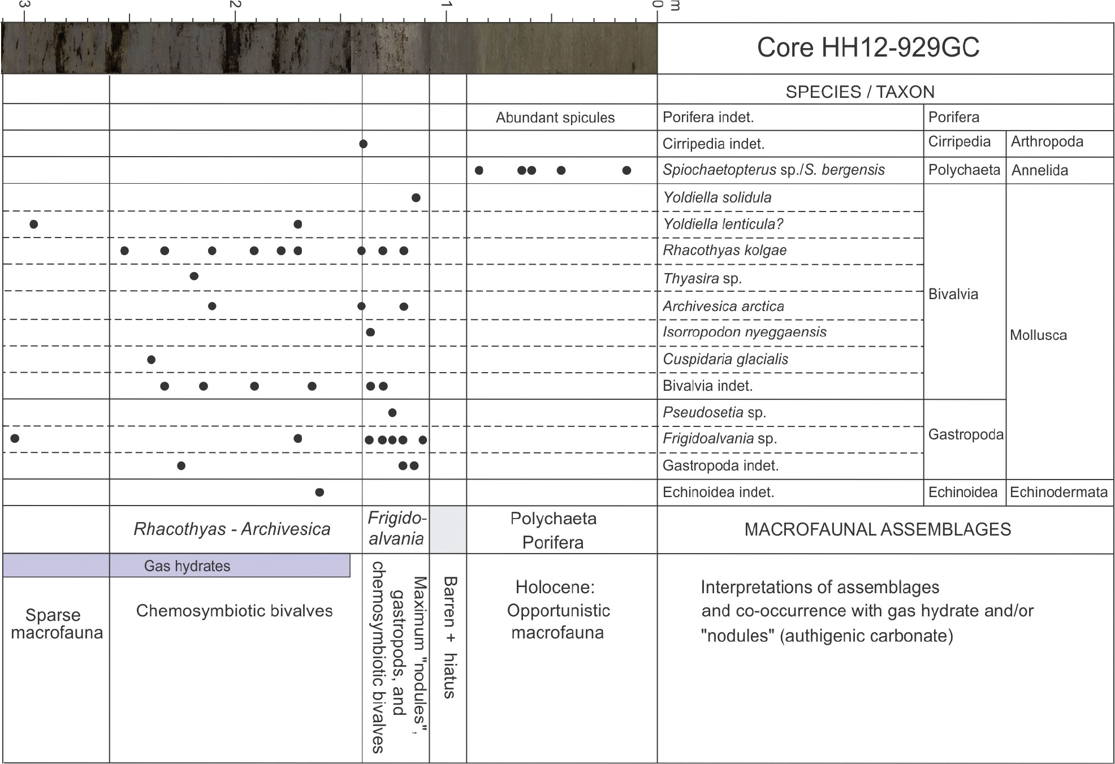This screenshot has height=764, width=1115.
Task: Click the Cuspidaria glacialis data dot
Action: pyautogui.click(x=151, y=360)
